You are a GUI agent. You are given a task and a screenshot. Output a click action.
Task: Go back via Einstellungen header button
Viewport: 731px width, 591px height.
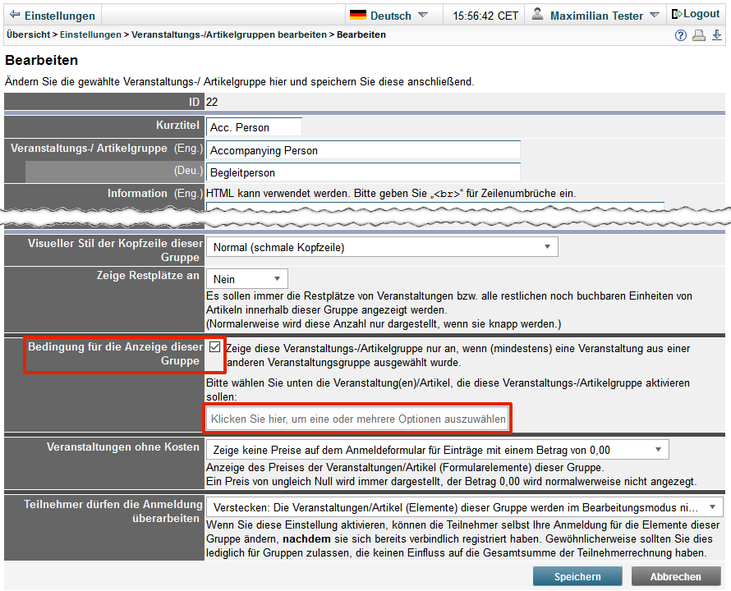53,16
